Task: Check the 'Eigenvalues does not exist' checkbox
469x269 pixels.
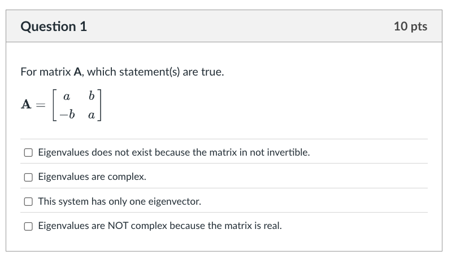Action: 28,152
